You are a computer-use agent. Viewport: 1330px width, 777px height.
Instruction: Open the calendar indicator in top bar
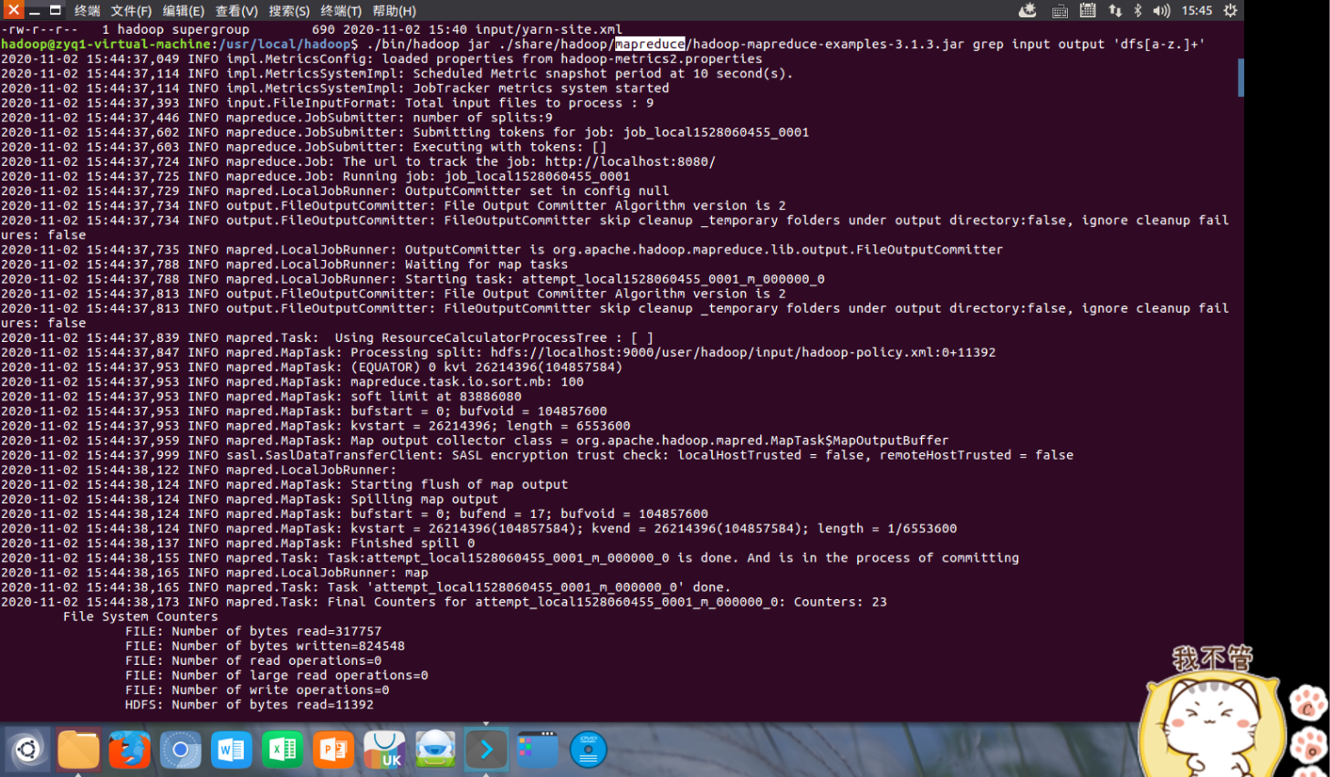pos(1088,10)
